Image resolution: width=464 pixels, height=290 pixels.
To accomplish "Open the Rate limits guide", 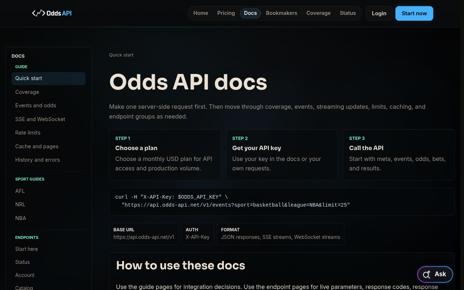I will 49,133.
